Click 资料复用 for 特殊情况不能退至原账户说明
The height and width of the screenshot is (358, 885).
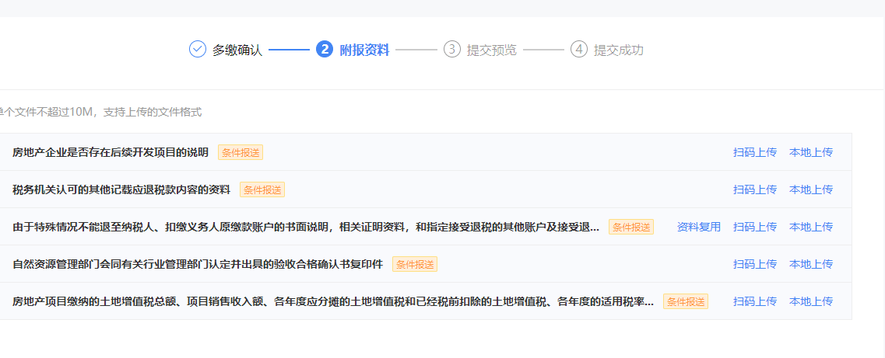pyautogui.click(x=698, y=227)
